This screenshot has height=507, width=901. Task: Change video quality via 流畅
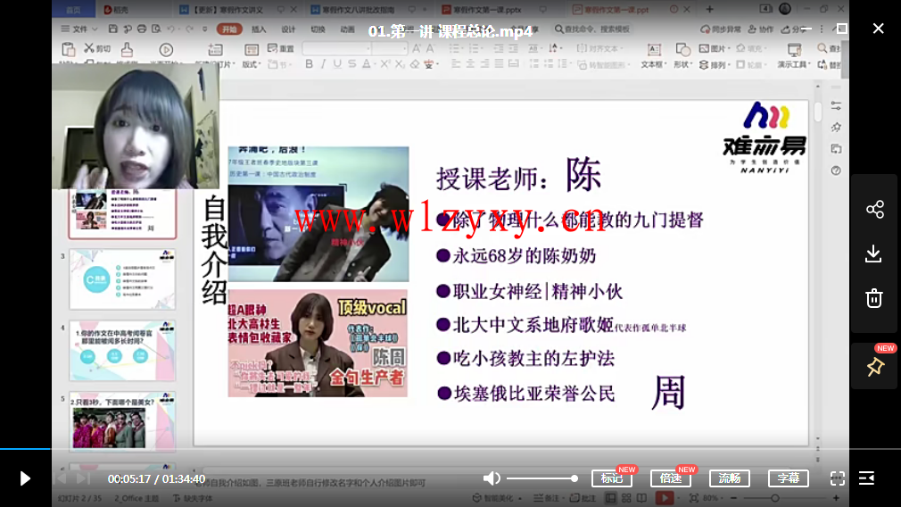[729, 478]
